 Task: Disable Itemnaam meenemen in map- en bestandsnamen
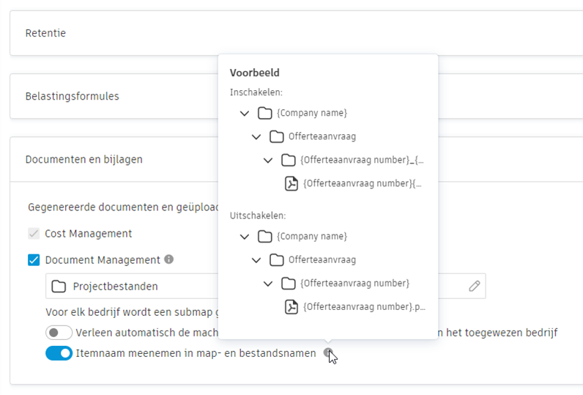[x=59, y=353]
